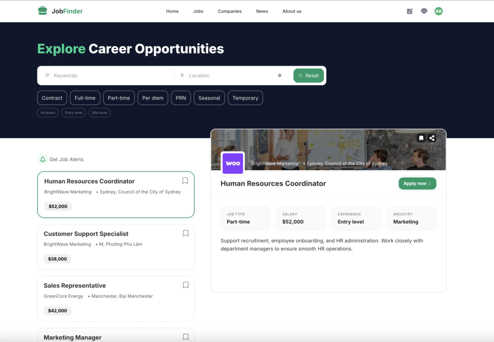Click the JobFinder briefcase logo

43,11
